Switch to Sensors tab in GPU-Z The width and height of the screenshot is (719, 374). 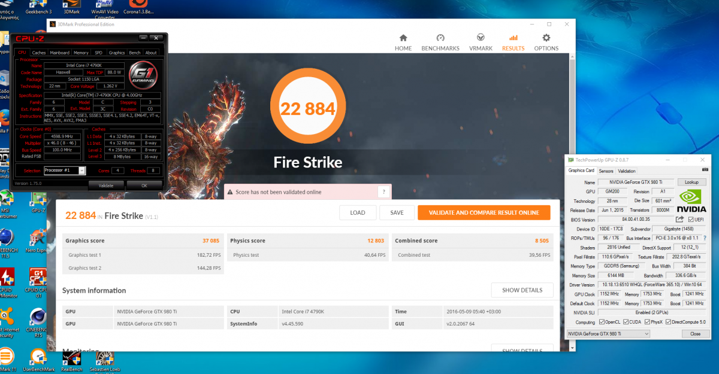click(x=606, y=171)
